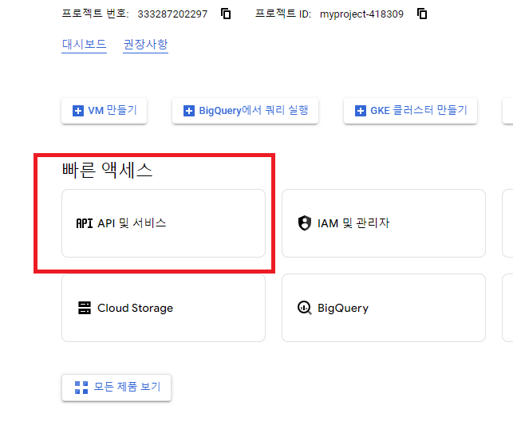The width and height of the screenshot is (513, 433).
Task: Click GKE 클러스터 만들기 button
Action: (x=410, y=111)
